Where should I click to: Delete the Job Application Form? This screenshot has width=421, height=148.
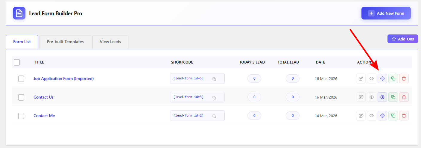[404, 78]
